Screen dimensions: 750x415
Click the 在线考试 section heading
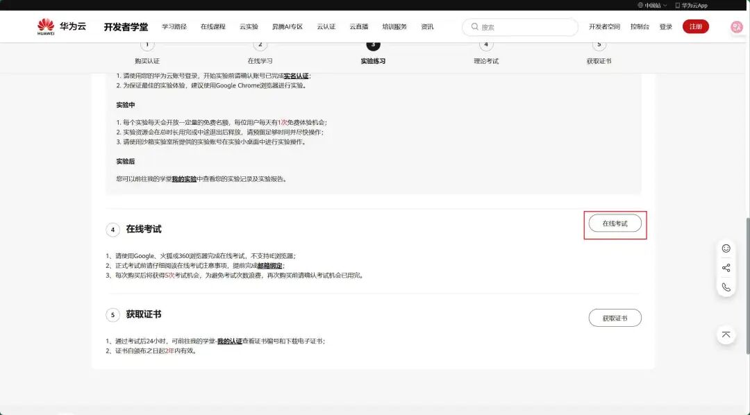point(144,229)
